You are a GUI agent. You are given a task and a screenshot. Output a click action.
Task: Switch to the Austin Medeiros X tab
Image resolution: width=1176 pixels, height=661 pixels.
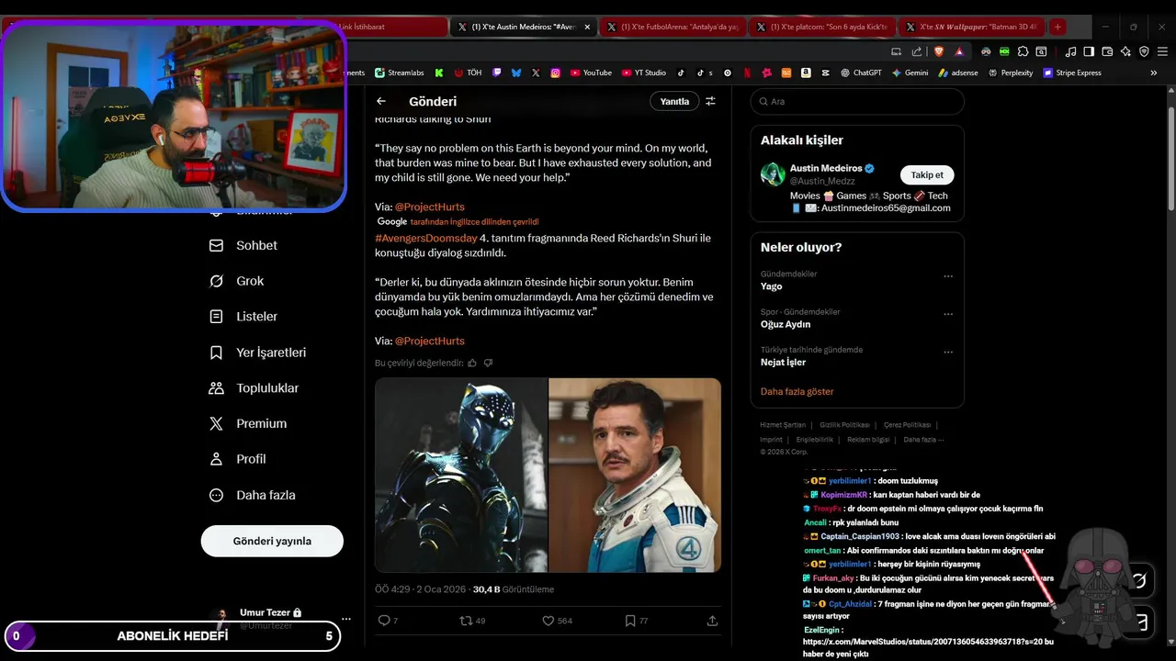524,27
